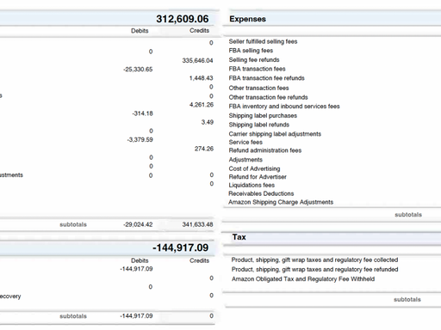Select FBA selling fees row
441x330 pixels.
coord(251,51)
